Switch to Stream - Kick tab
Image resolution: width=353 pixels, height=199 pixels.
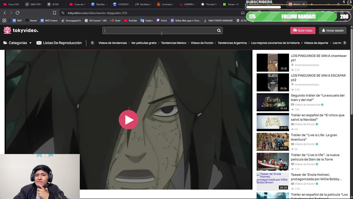(x=231, y=4)
